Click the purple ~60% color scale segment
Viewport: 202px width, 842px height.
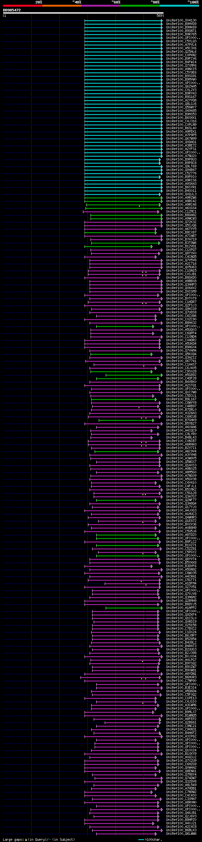(x=101, y=6)
